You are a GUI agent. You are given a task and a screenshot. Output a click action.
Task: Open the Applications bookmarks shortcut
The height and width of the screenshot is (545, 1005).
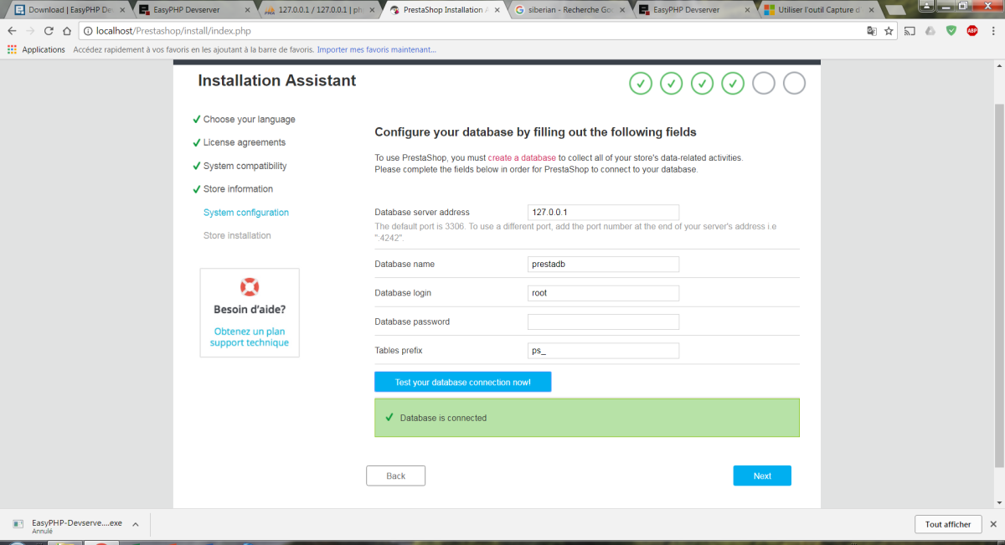36,49
